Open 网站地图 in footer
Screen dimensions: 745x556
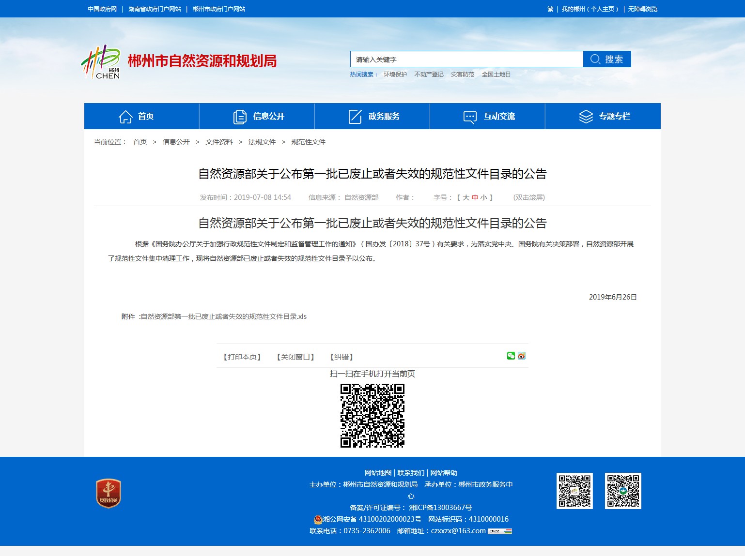[378, 473]
